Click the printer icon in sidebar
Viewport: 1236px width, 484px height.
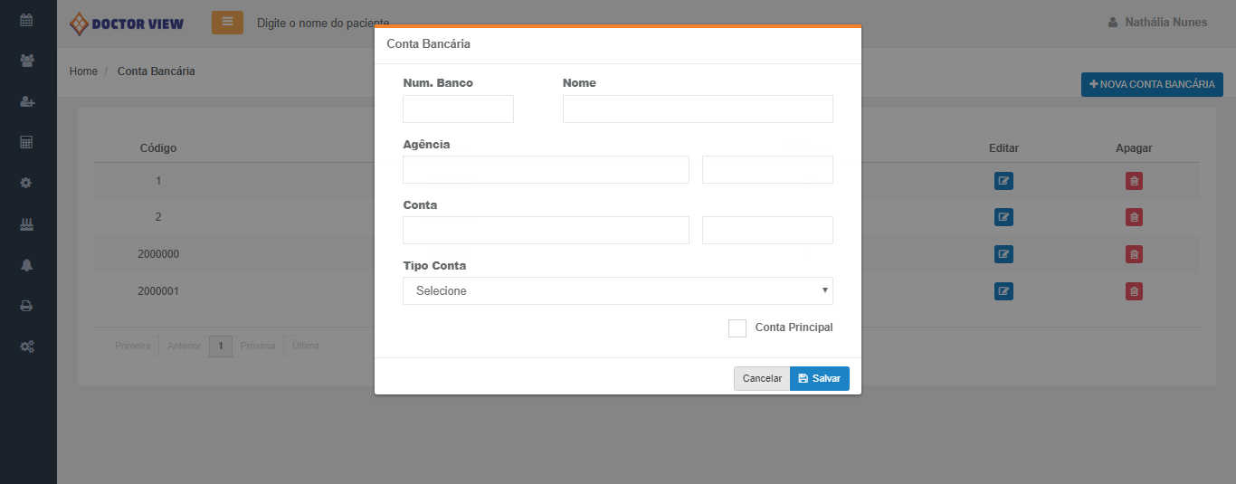27,306
